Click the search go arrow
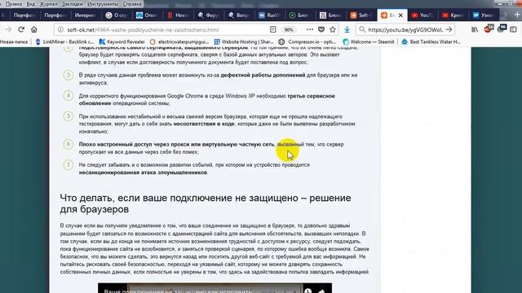The height and width of the screenshot is (293, 522). 449,29
